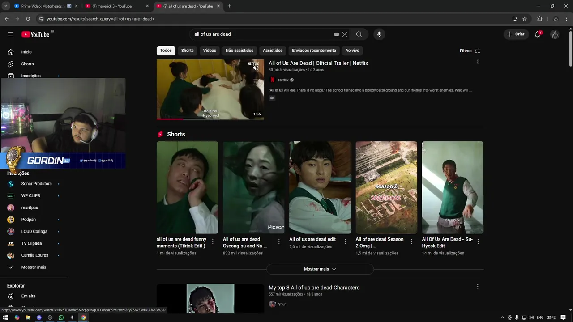Open notifications bell with 7 badge
This screenshot has height=322, width=573.
click(538, 34)
